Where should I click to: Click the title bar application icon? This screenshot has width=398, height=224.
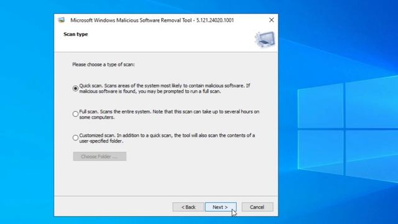(62, 20)
